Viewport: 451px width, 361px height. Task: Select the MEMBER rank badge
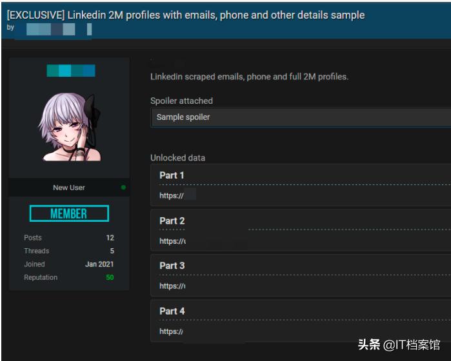(69, 213)
